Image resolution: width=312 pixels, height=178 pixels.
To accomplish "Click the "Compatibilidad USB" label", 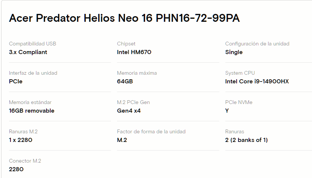I will [33, 44].
